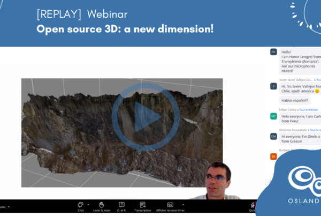Click the BB orange avatar in chat
The image size is (321, 216).
coord(273,157)
